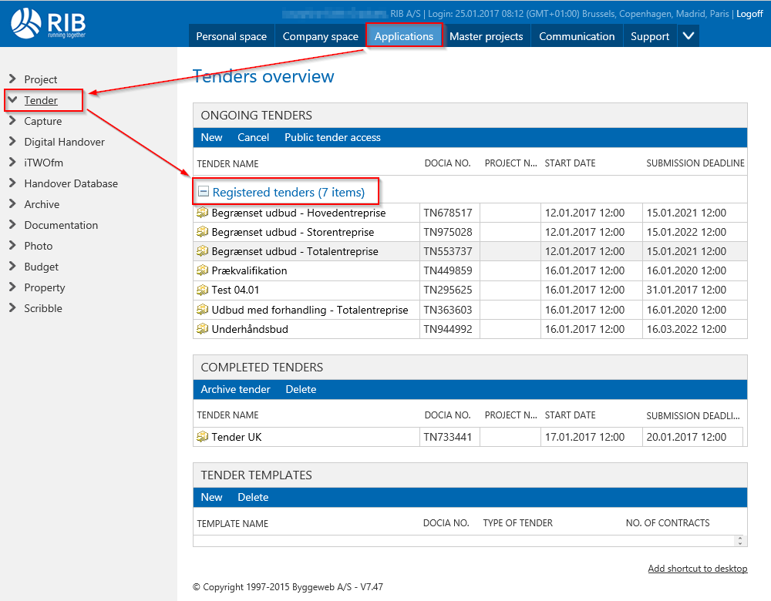The width and height of the screenshot is (771, 601).
Task: Sort by Submission Deadline column header
Action: [x=695, y=163]
